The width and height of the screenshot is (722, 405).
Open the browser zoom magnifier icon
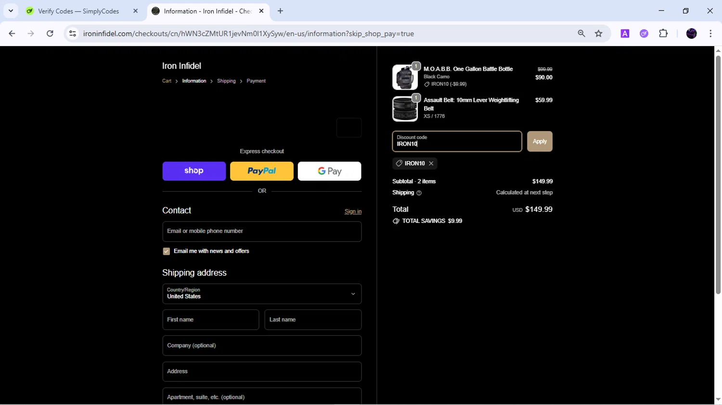tap(581, 34)
